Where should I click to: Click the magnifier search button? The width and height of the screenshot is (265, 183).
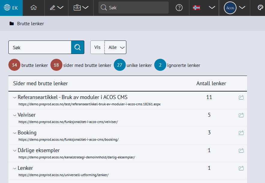click(x=77, y=47)
